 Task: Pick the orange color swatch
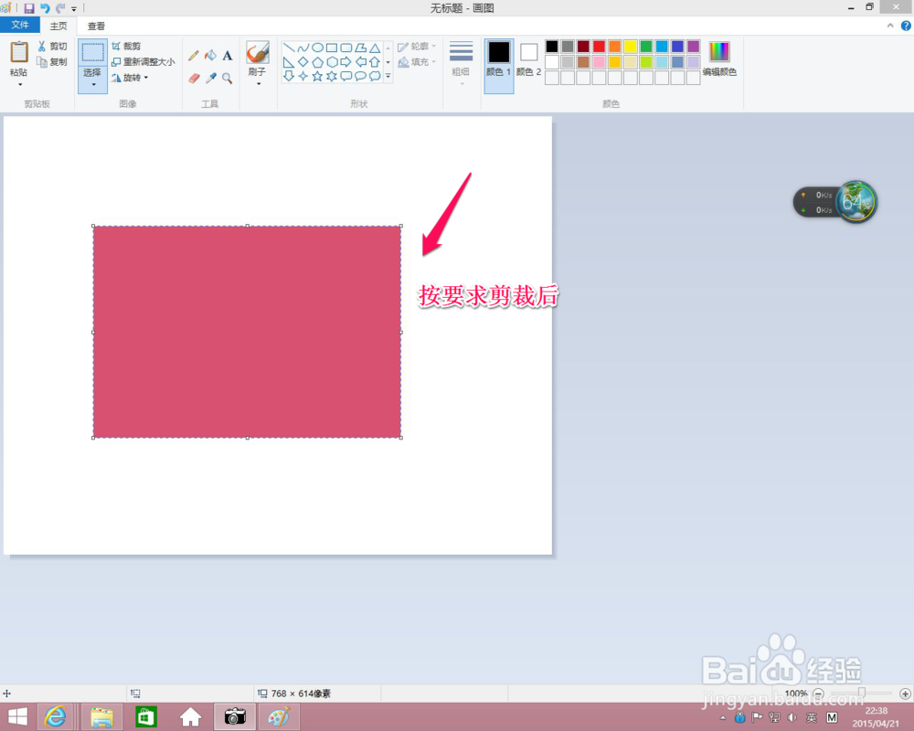coord(615,46)
